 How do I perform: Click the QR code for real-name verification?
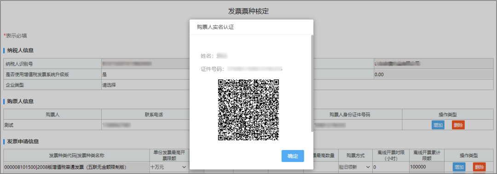(x=248, y=110)
